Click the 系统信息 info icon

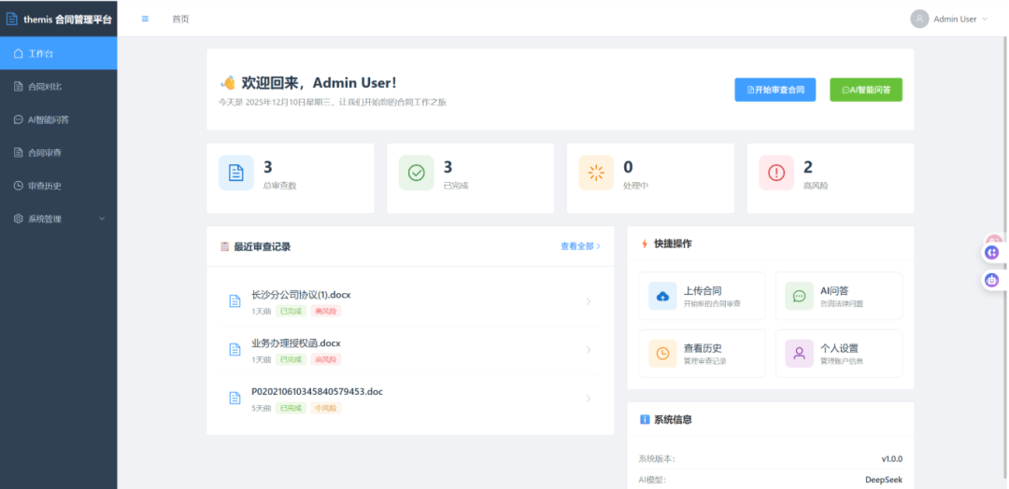(x=645, y=420)
